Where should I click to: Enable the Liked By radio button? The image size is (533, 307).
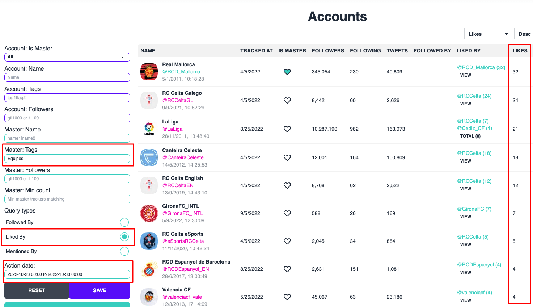coord(124,236)
